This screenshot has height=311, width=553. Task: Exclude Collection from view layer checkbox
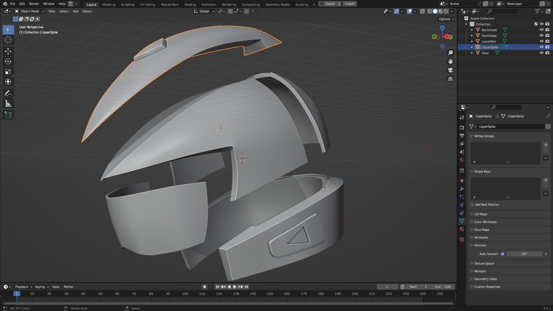tap(536, 24)
